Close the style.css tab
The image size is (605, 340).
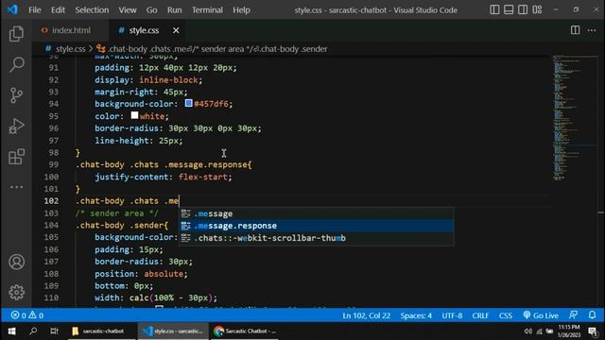point(176,30)
